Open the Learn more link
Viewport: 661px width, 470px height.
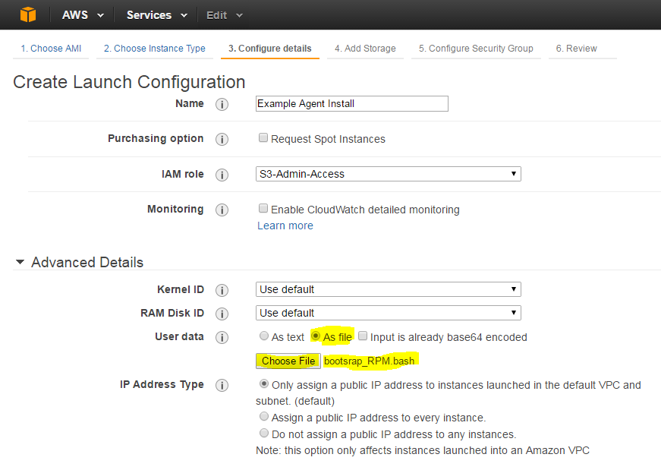click(285, 226)
